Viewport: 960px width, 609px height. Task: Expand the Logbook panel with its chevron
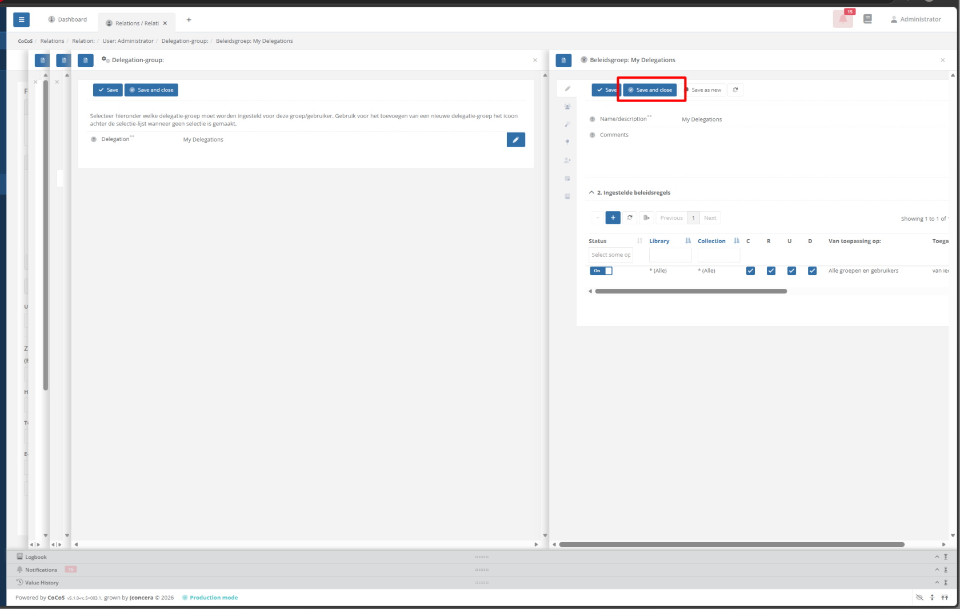pyautogui.click(x=937, y=556)
